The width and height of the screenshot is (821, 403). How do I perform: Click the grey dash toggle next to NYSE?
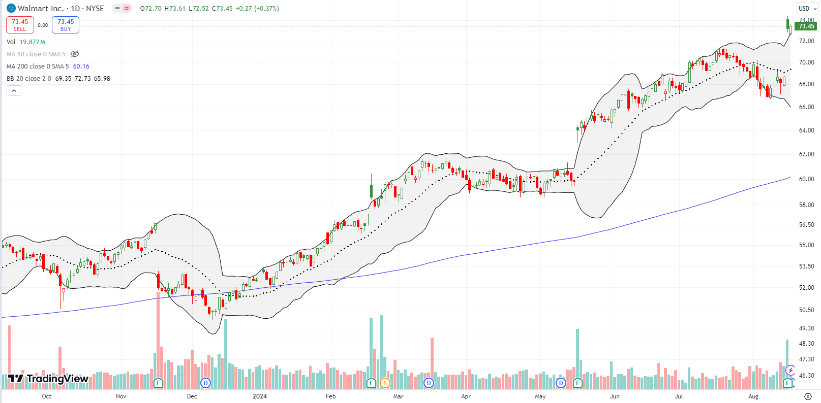[117, 8]
